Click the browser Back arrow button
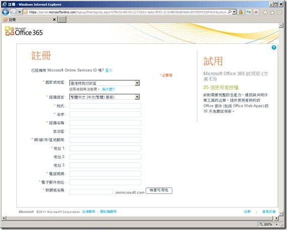 (x=6, y=12)
